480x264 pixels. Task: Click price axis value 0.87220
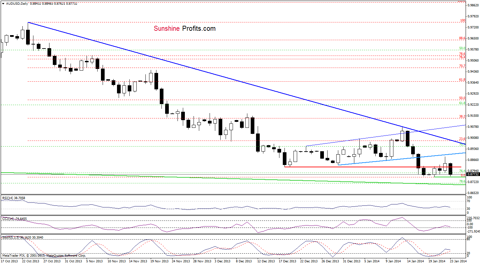[x=473, y=182]
